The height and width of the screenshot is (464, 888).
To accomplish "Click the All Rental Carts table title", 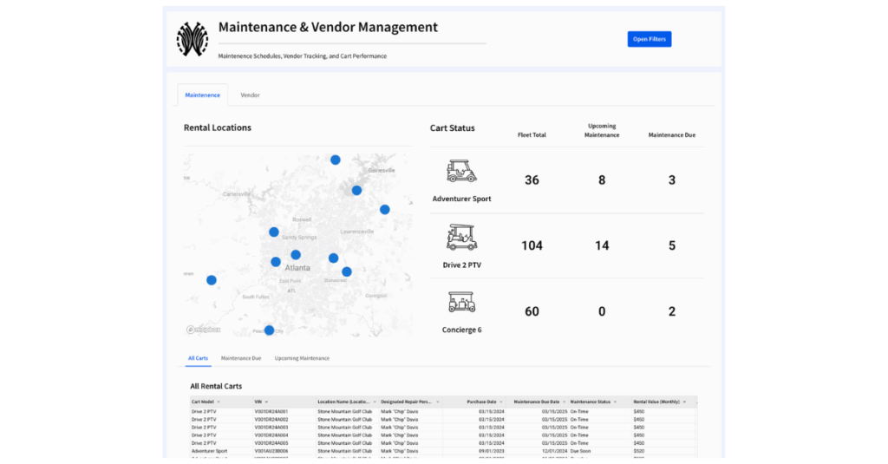I will click(216, 387).
